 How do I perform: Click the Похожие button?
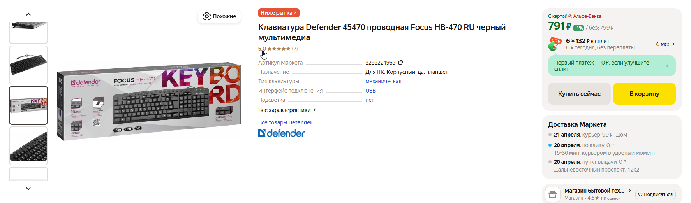[219, 16]
